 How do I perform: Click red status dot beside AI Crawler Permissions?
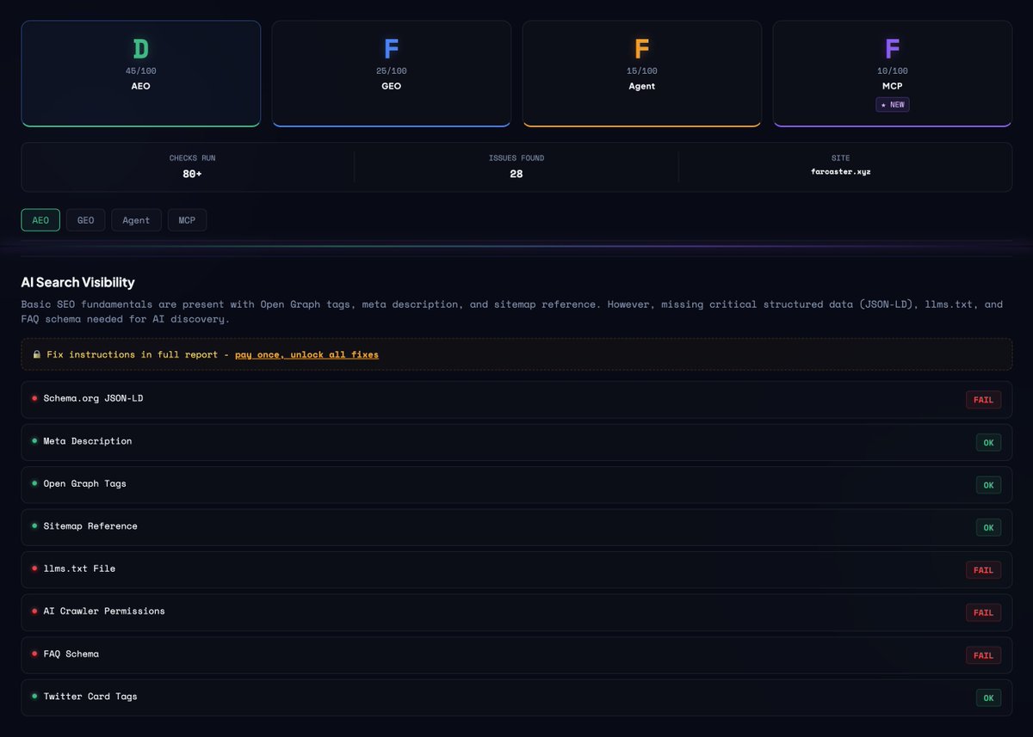34,611
